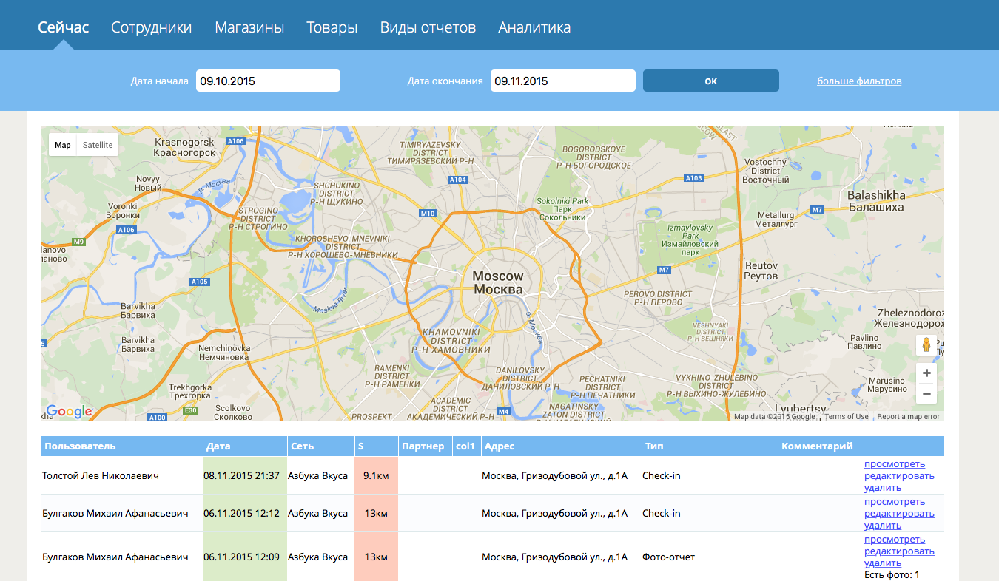Switch to Виды отчетов tab
999x581 pixels.
[x=428, y=27]
